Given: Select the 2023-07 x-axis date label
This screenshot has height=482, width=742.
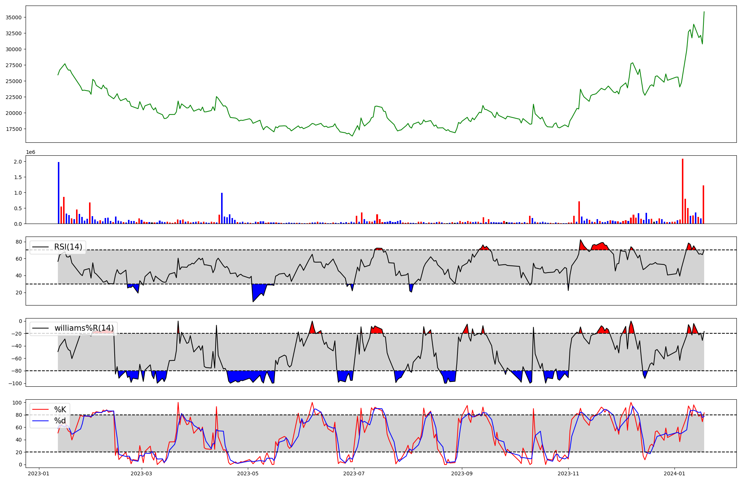Looking at the screenshot, I should 354,473.
